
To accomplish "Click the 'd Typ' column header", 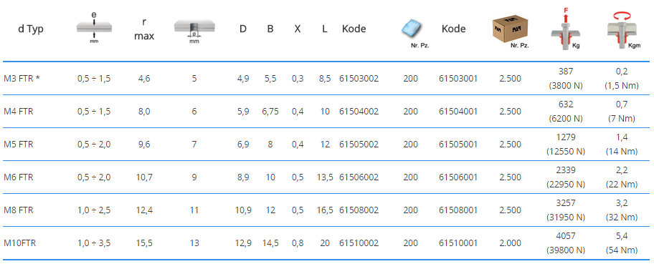I will coord(31,29).
